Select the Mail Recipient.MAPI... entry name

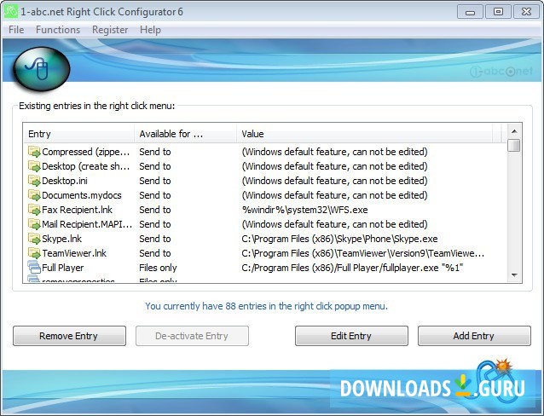point(87,224)
